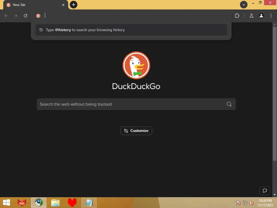The image size is (277, 208).
Task: Click the Action Center flag tray icon
Action: click(239, 203)
